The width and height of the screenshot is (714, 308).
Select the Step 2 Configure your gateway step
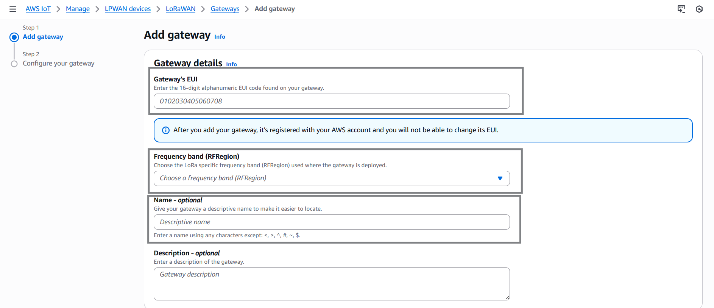[14, 64]
